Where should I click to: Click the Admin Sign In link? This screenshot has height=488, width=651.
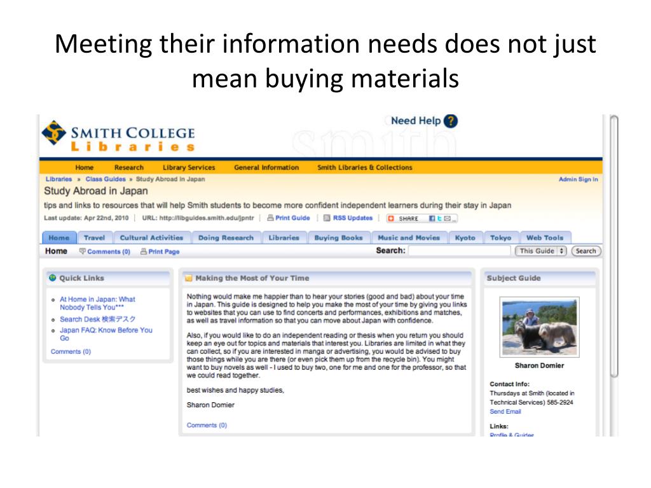point(579,179)
